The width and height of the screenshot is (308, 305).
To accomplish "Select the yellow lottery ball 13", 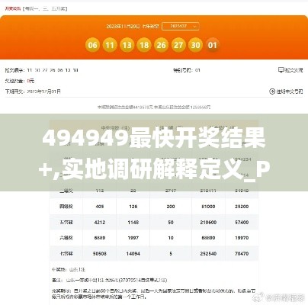I will click(x=127, y=45).
